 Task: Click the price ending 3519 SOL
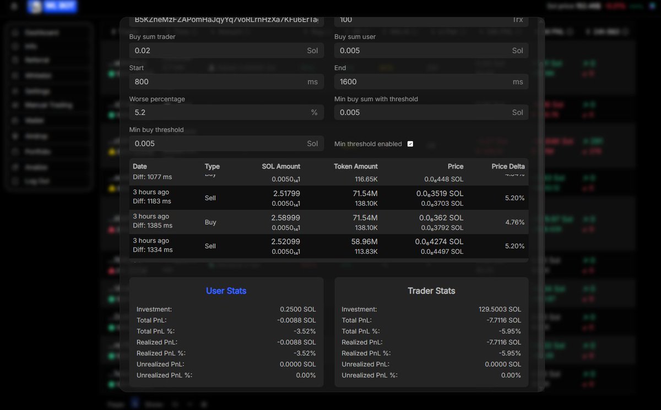[440, 194]
